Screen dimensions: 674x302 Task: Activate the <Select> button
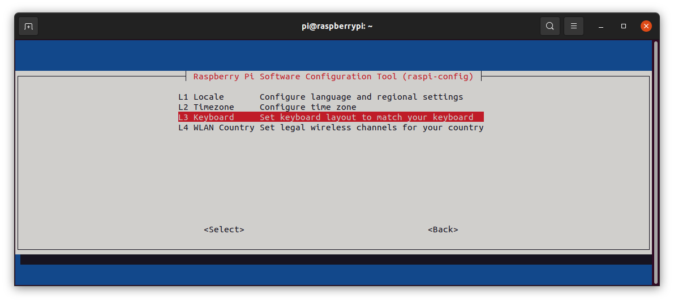224,229
